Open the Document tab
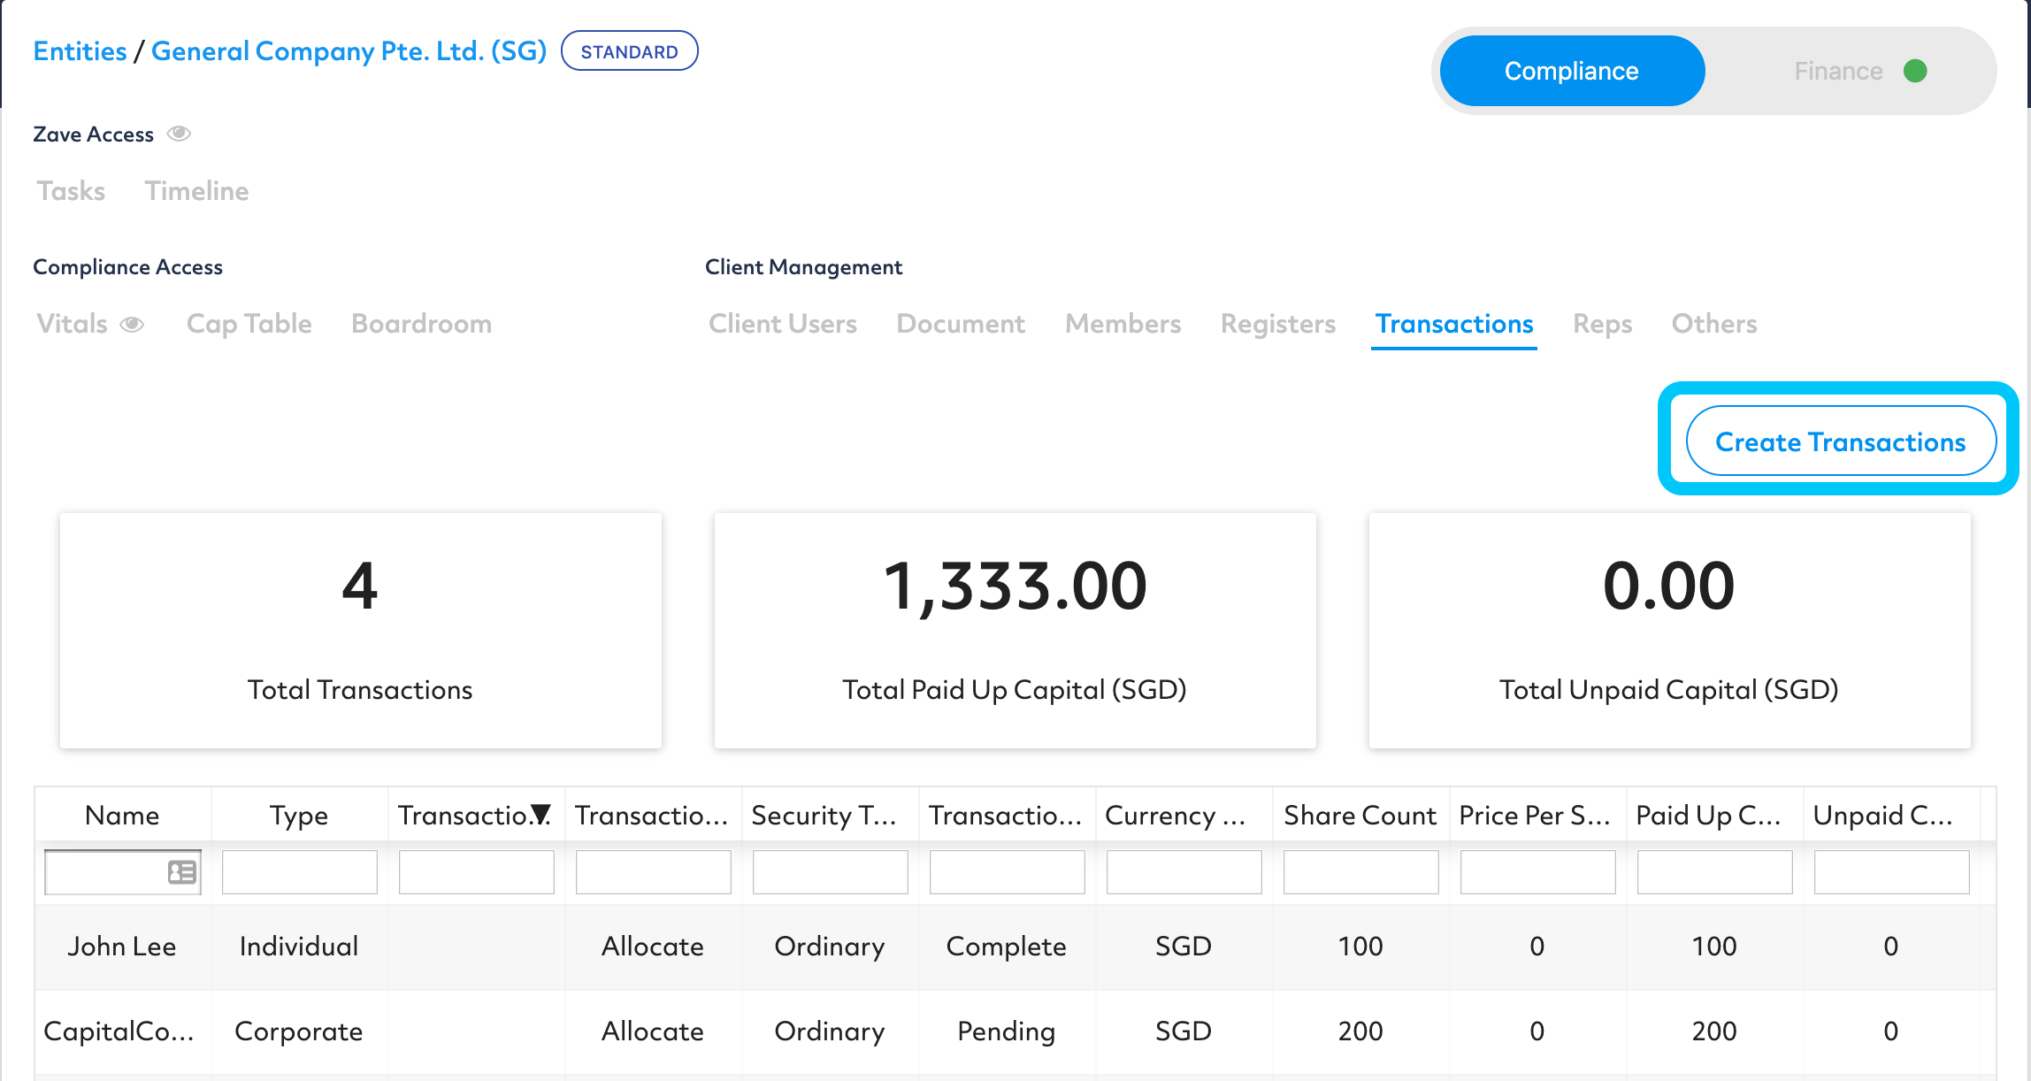 pyautogui.click(x=961, y=324)
